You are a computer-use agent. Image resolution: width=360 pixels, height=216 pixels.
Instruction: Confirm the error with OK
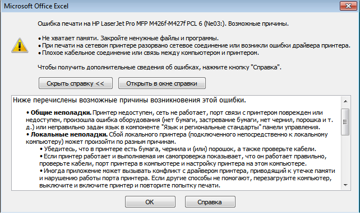click(150, 202)
